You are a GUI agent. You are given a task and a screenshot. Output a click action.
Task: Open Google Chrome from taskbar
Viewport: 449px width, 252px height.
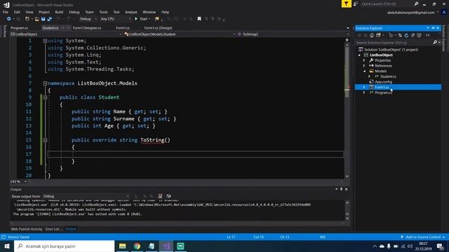tap(137, 246)
